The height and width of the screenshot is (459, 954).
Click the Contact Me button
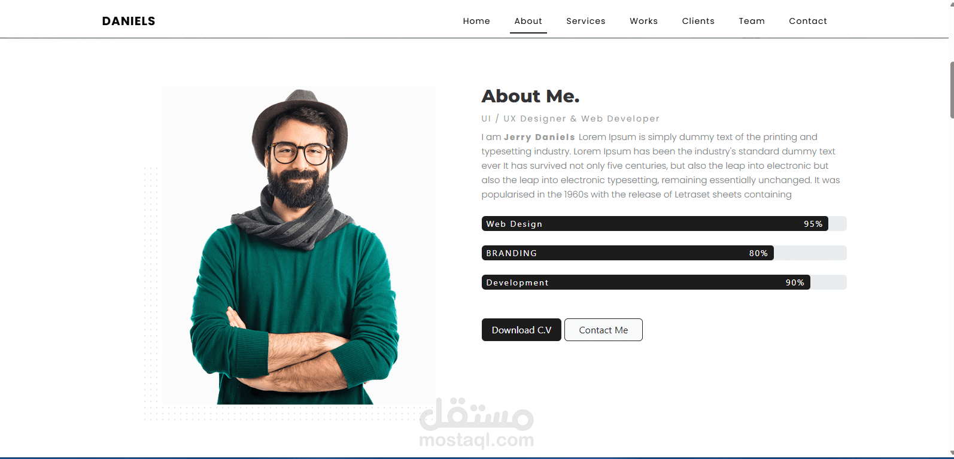point(603,330)
